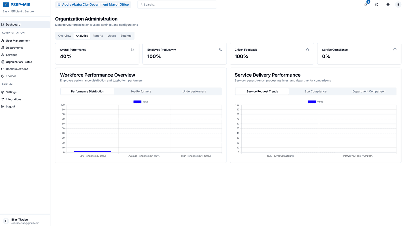Switch to Underperformers segment
This screenshot has height=226, width=403.
(x=194, y=91)
